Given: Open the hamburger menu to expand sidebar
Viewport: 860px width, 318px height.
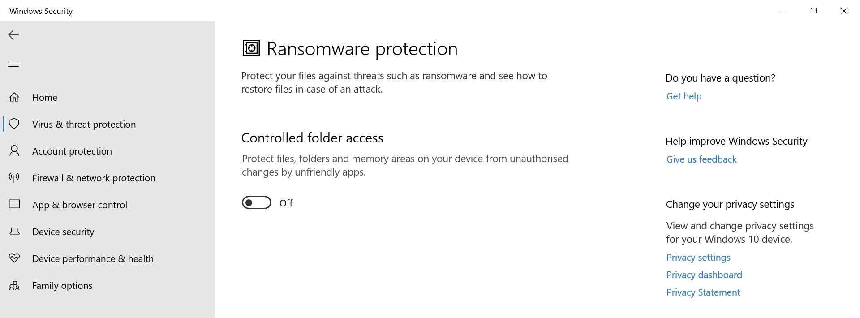Looking at the screenshot, I should (x=13, y=64).
